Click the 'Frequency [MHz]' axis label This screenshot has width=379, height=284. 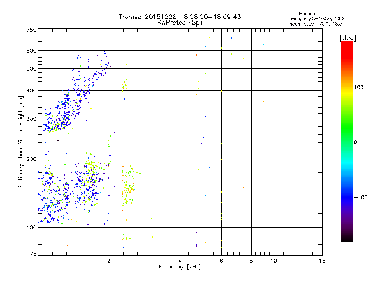[180, 267]
